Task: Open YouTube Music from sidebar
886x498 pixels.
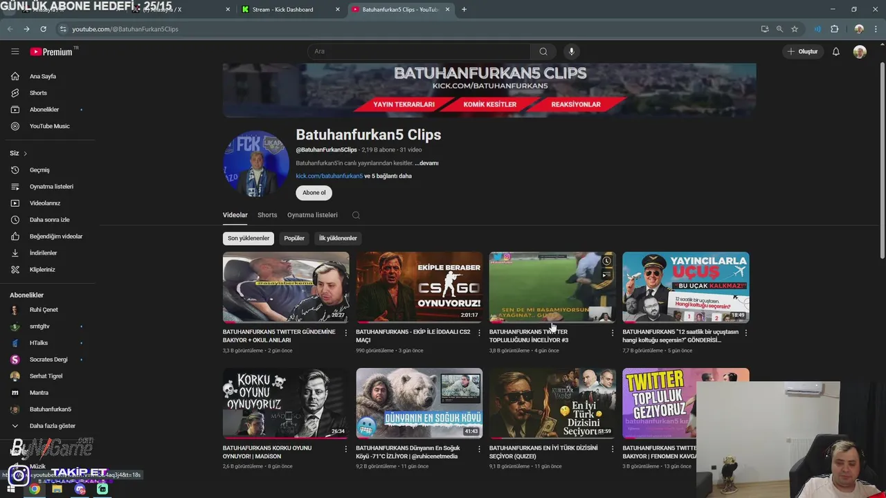Action: tap(48, 126)
